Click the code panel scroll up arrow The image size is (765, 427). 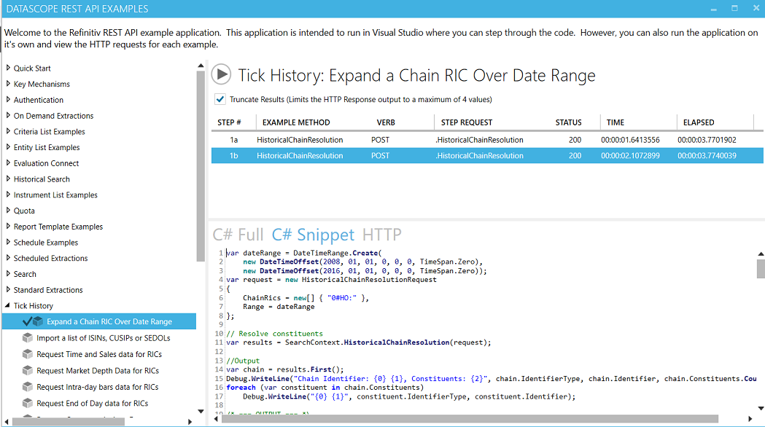coord(761,254)
